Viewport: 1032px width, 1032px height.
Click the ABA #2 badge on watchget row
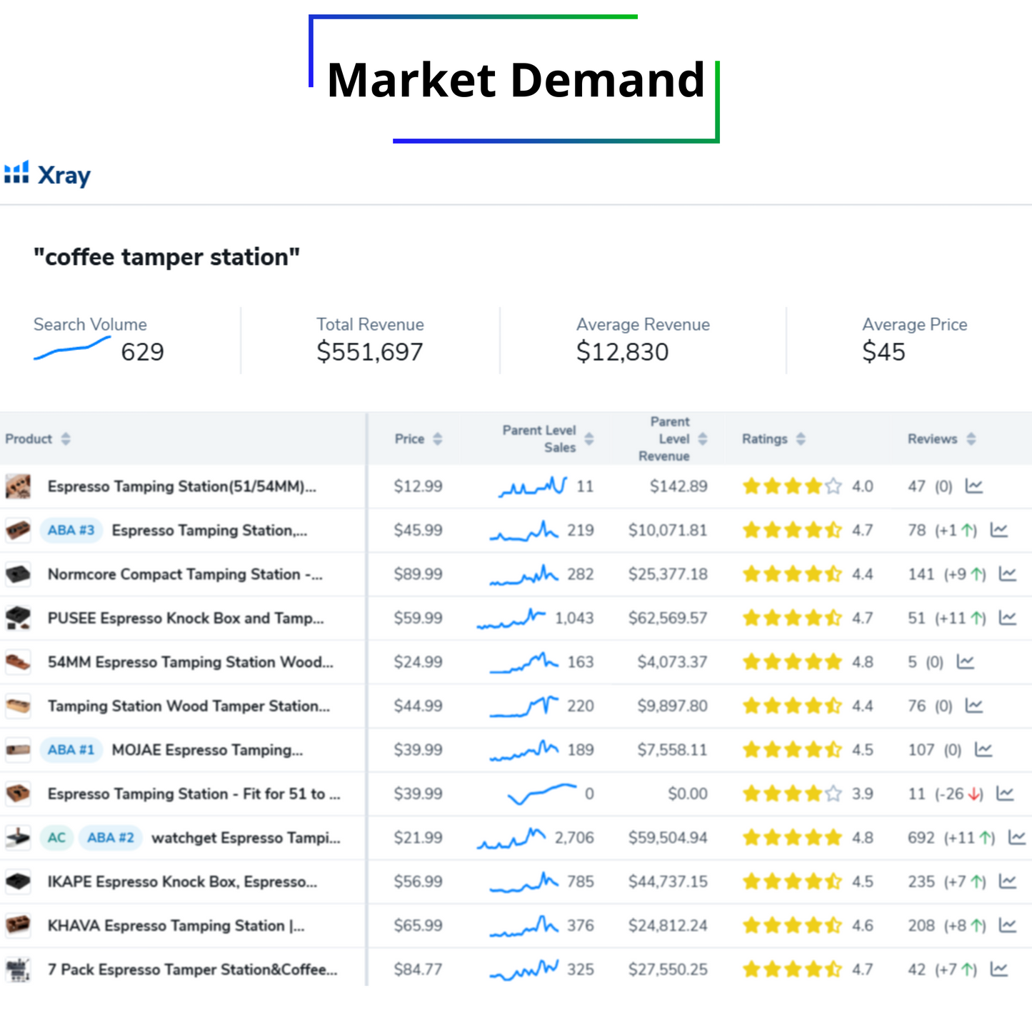click(111, 838)
